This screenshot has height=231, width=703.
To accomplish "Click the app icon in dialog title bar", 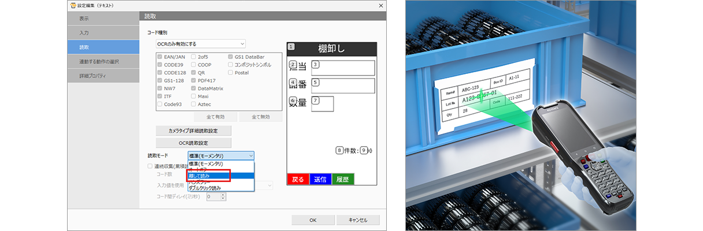I will 73,5.
